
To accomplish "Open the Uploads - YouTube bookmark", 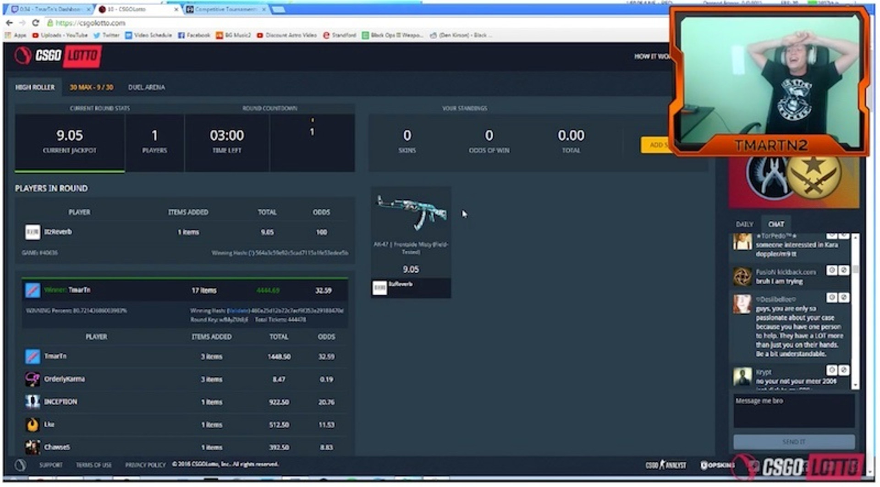I will [x=60, y=35].
